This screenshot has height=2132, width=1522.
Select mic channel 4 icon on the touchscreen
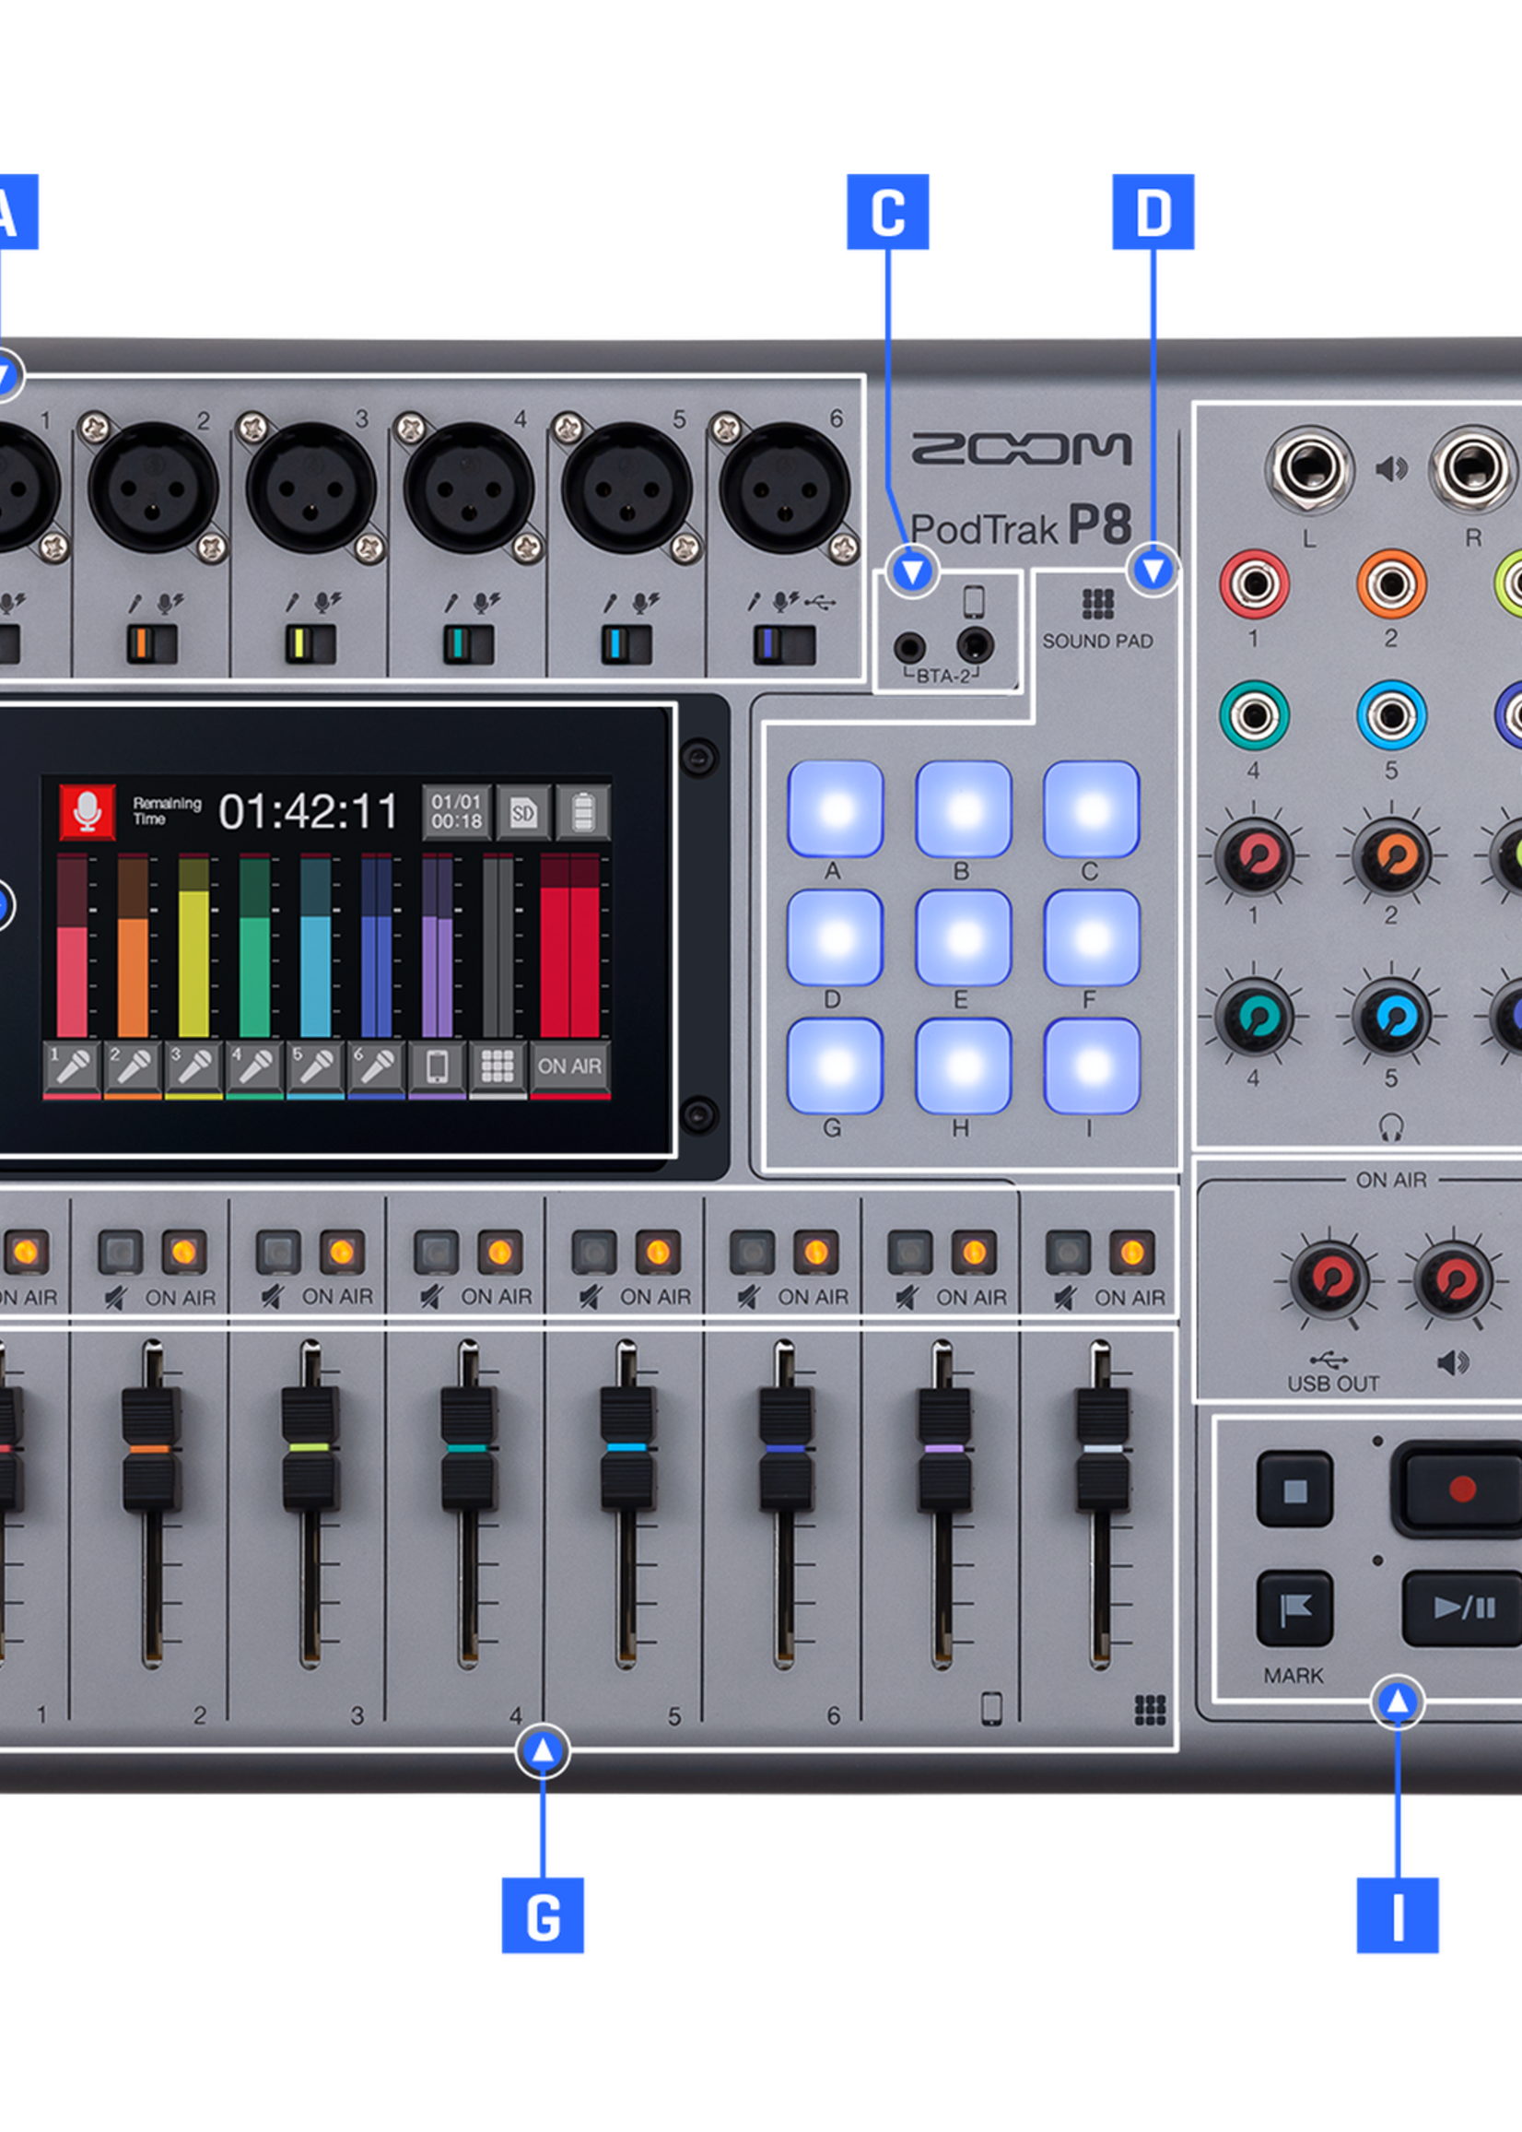click(x=255, y=1069)
